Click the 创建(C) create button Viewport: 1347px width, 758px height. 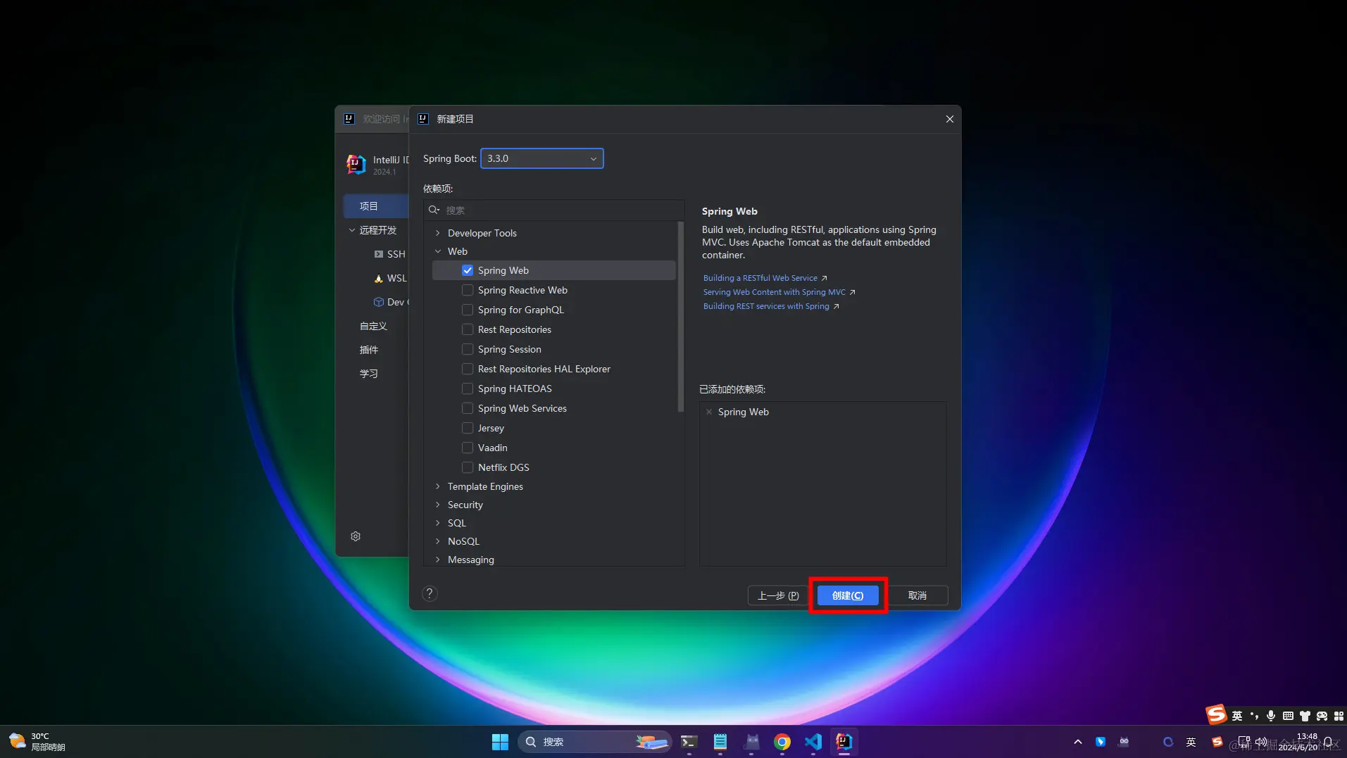tap(848, 595)
